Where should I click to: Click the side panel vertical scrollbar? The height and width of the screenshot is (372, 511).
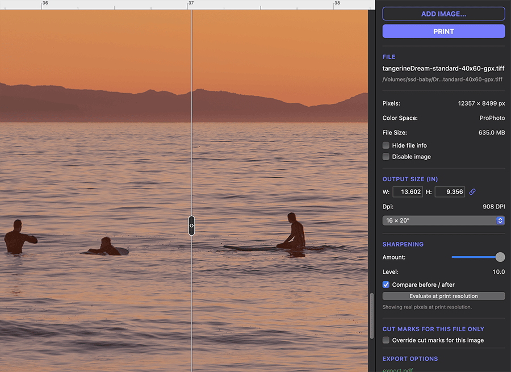tap(371, 316)
